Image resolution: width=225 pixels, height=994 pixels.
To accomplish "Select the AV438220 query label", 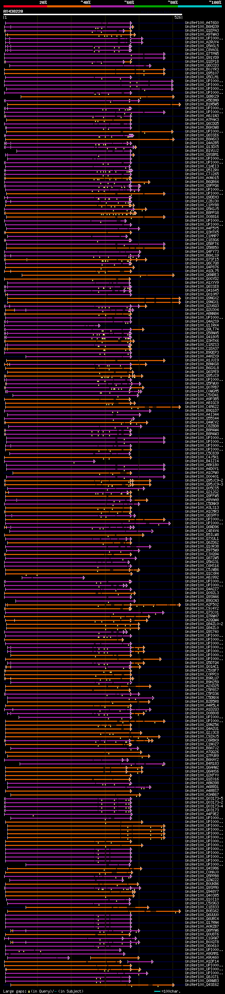I will (13, 12).
